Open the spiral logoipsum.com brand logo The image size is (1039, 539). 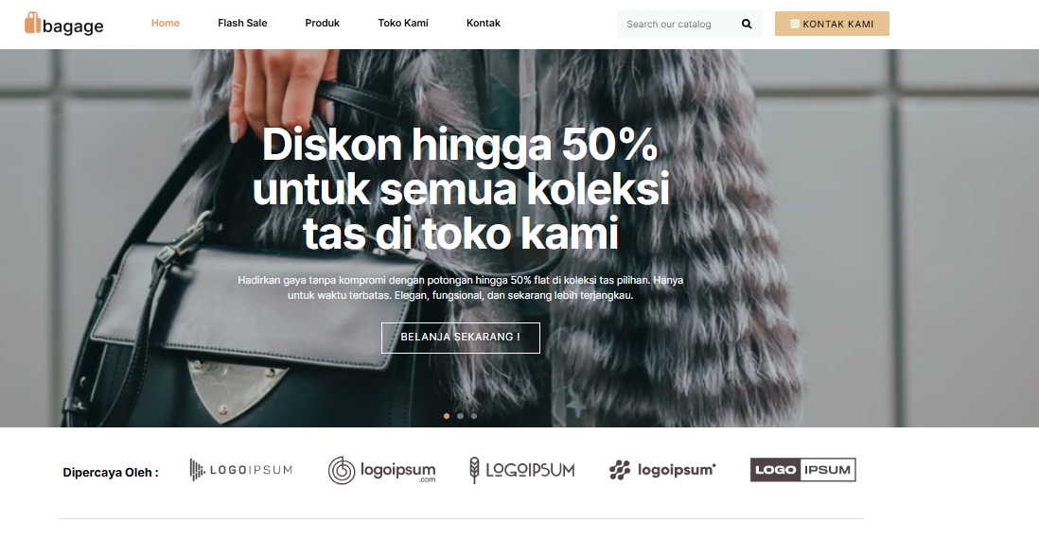click(x=381, y=470)
